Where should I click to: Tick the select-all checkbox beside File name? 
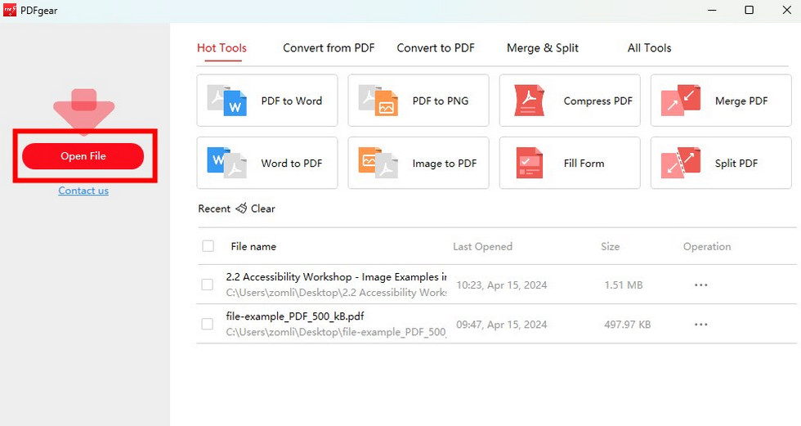208,246
